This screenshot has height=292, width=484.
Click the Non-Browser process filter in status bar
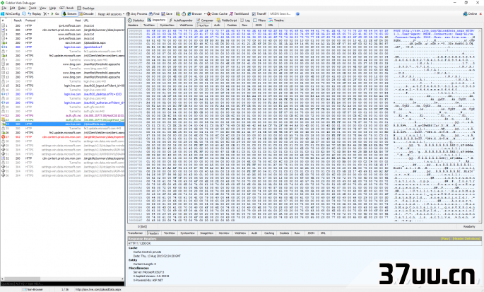33,290
